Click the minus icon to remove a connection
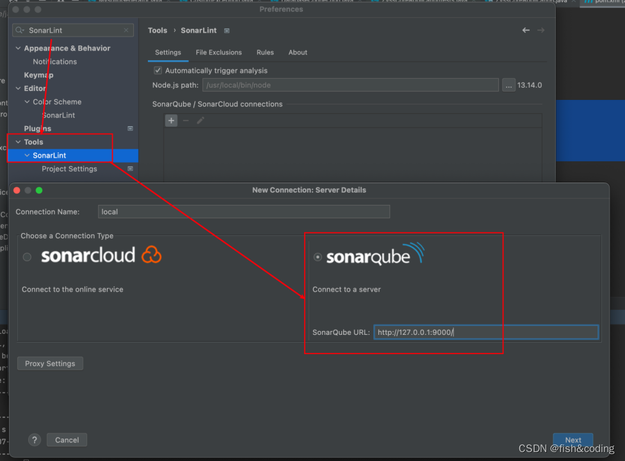The image size is (625, 461). [x=186, y=120]
